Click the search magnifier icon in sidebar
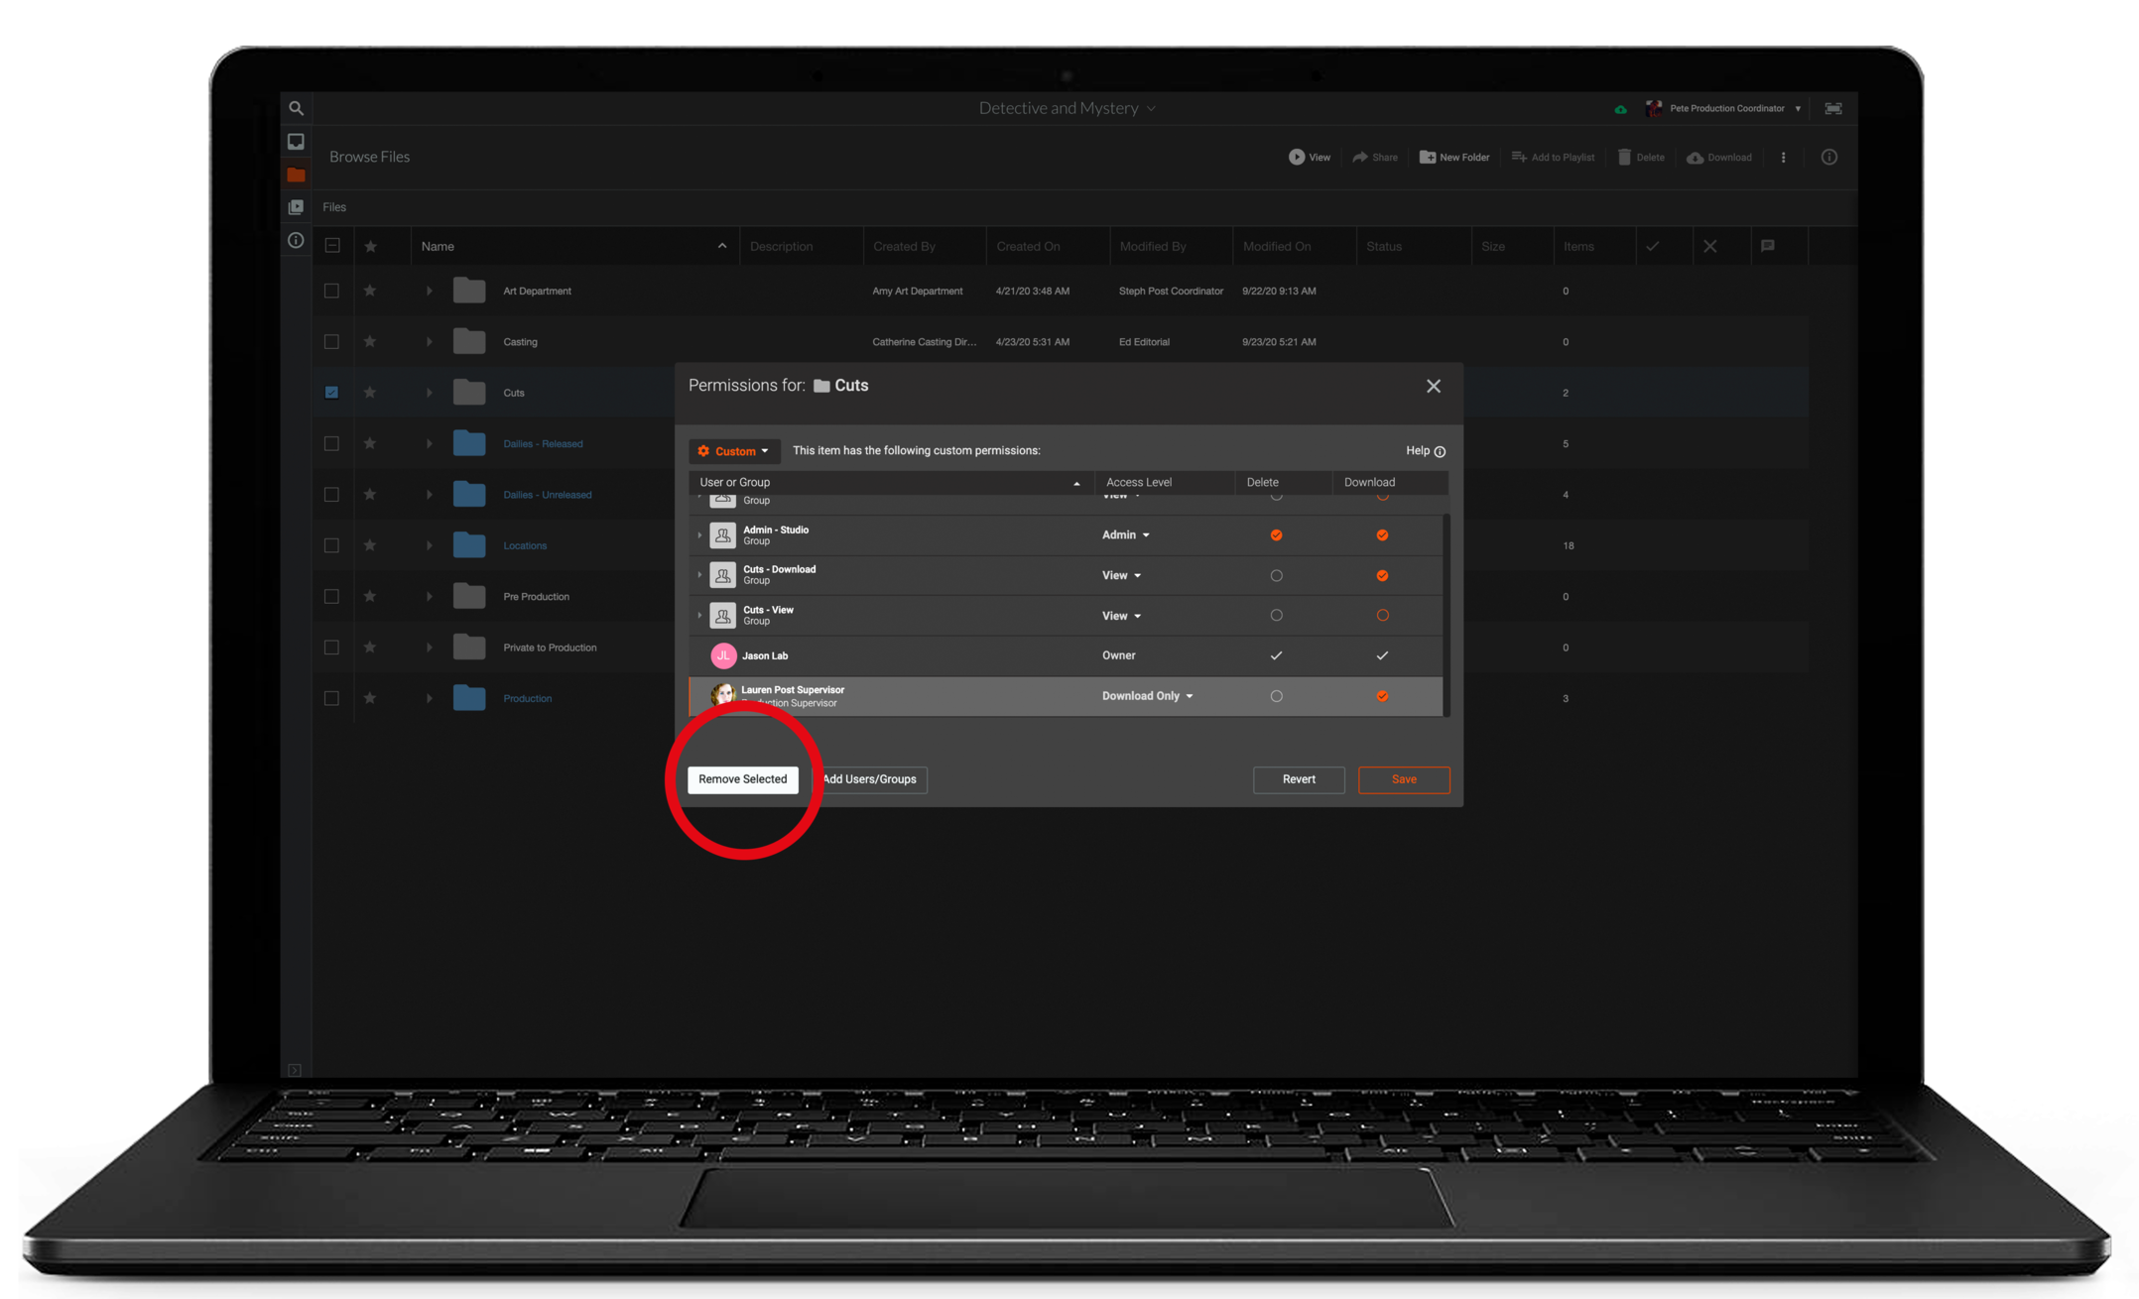Viewport: 2139px width, 1299px height. pyautogui.click(x=296, y=108)
